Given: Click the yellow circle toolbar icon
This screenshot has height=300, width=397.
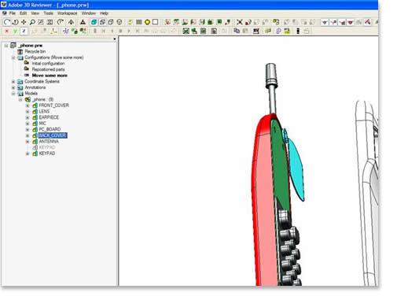Looking at the screenshot, I should tap(147, 22).
